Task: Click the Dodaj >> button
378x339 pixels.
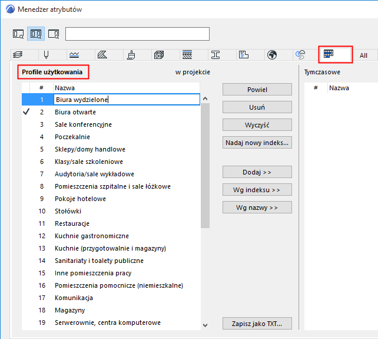Action: coord(257,172)
